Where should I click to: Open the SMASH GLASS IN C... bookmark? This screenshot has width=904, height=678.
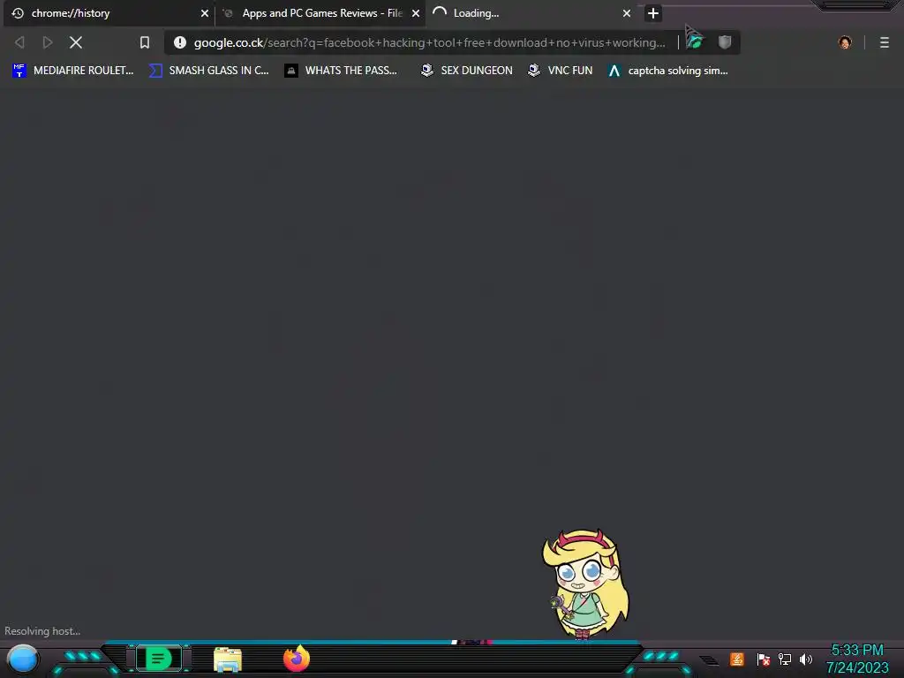click(x=208, y=71)
